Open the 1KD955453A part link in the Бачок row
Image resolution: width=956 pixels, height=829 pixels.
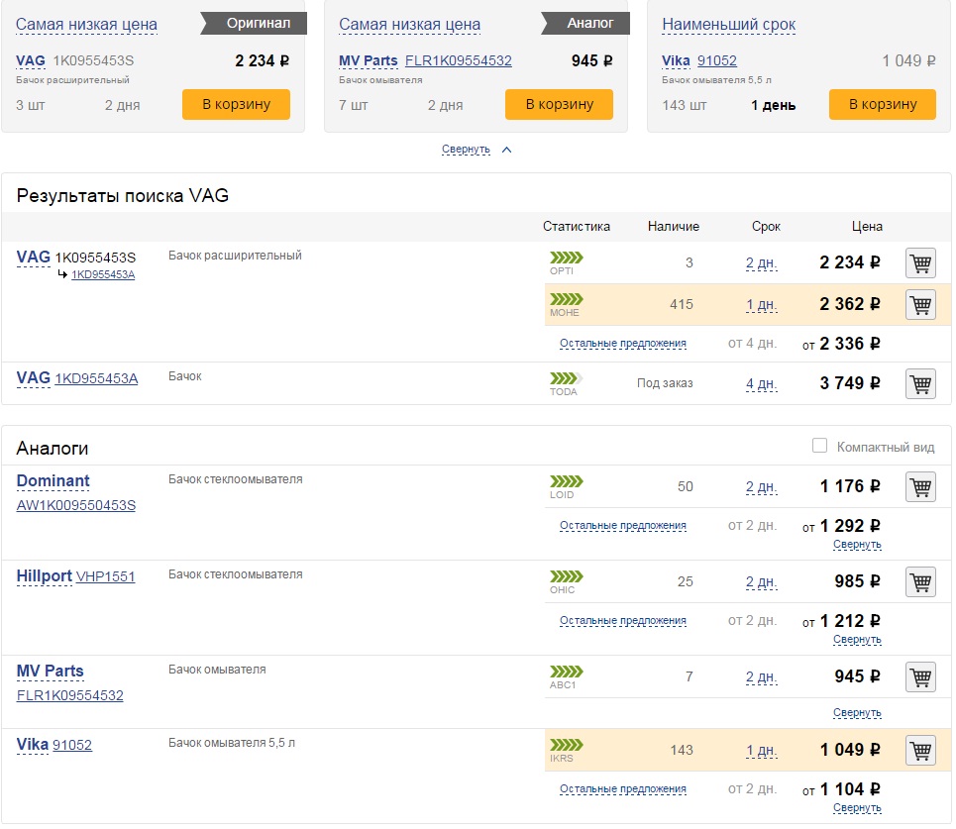96,378
